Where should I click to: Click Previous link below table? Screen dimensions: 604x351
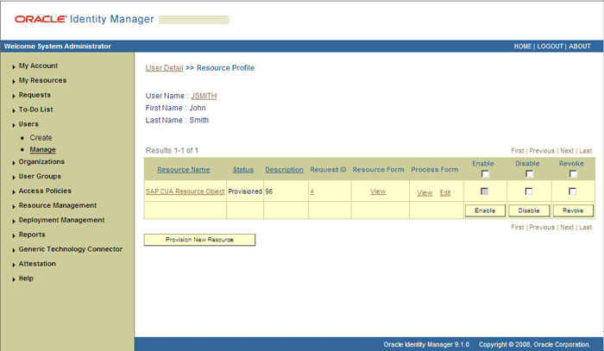pyautogui.click(x=542, y=228)
